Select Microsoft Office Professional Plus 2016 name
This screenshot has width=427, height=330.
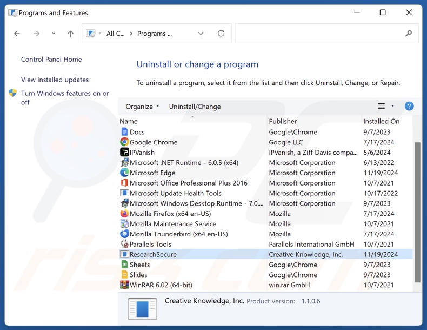click(x=189, y=183)
